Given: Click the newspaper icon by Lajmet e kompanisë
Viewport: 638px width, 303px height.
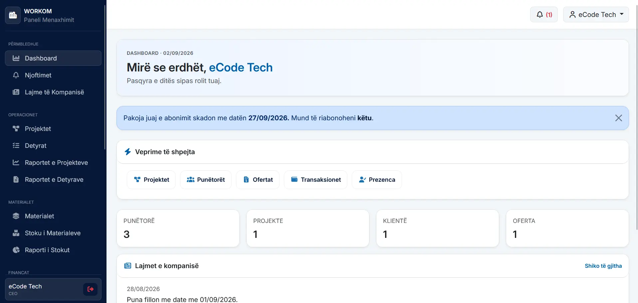Looking at the screenshot, I should tap(127, 266).
